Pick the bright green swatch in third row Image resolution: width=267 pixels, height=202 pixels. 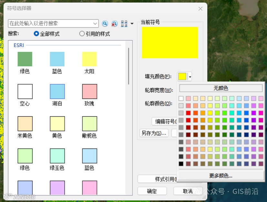coord(225,113)
